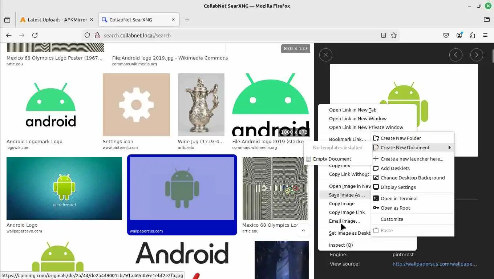Select Email Image… entry
This screenshot has width=494, height=279.
[345, 221]
